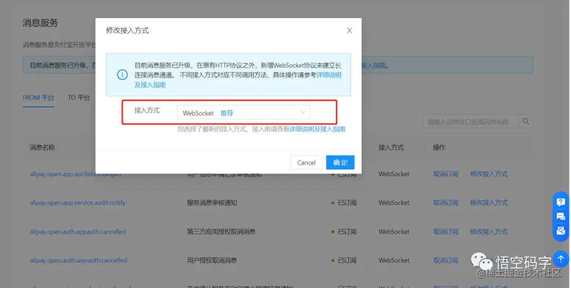Close the 修改接入方式 dialog with X
The width and height of the screenshot is (571, 288).
(349, 31)
